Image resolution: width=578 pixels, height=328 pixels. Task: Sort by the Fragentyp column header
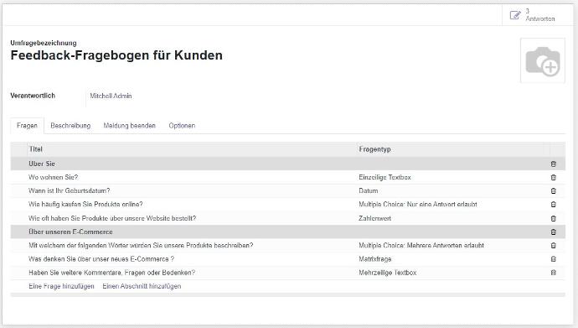pos(374,149)
